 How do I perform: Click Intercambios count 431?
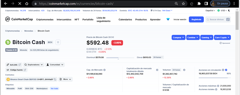[x=43, y=11]
